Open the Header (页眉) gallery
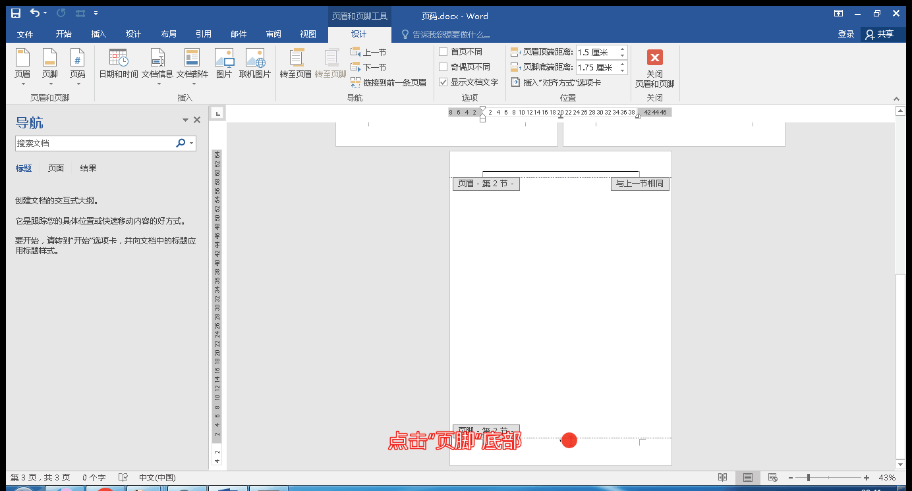The width and height of the screenshot is (912, 491). point(22,68)
